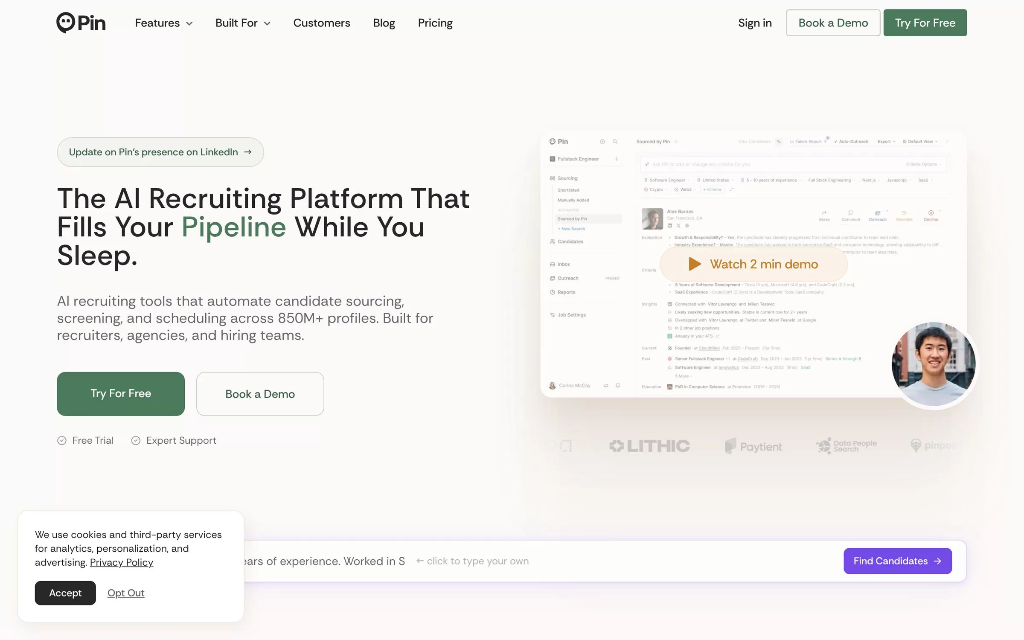Click the search icon in the demo sidebar

[615, 141]
